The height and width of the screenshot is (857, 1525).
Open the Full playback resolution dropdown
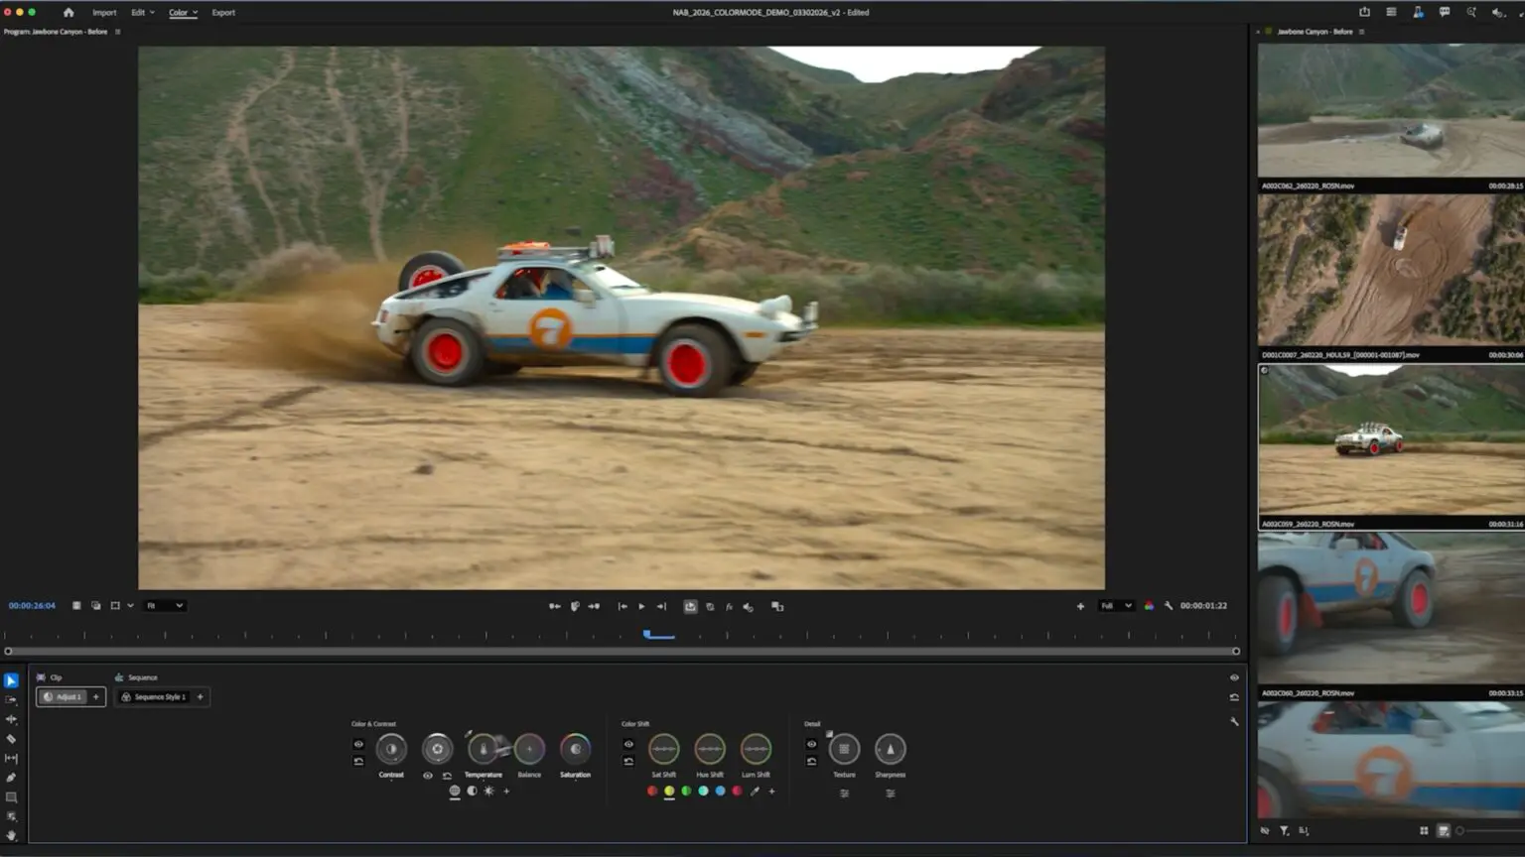[1116, 606]
